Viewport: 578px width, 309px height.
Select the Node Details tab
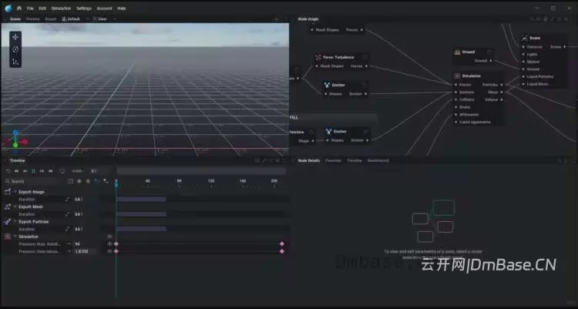309,161
